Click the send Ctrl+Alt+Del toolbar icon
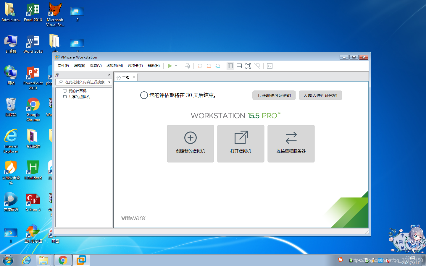The image size is (426, 266). pyautogui.click(x=187, y=66)
